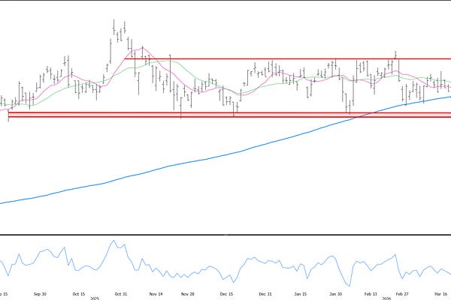Click the Oct 15 date label
The height and width of the screenshot is (300, 451).
click(79, 294)
